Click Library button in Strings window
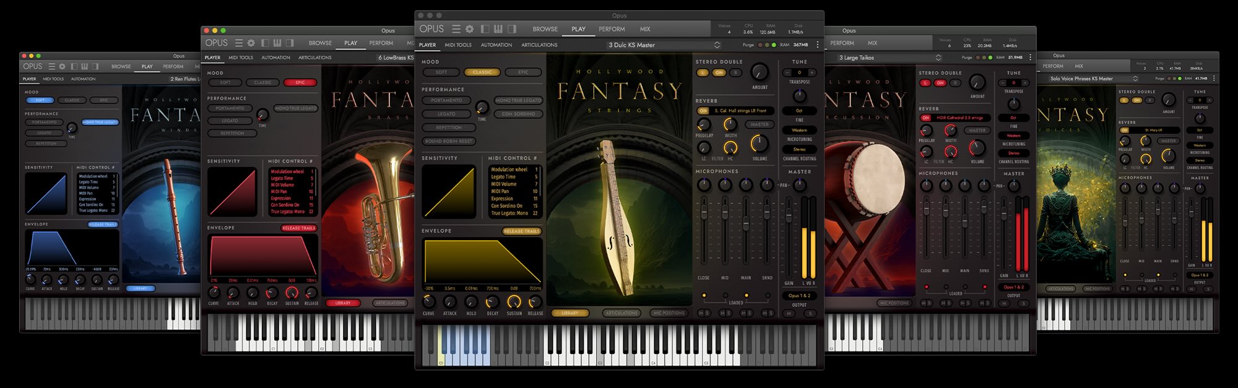 (570, 313)
